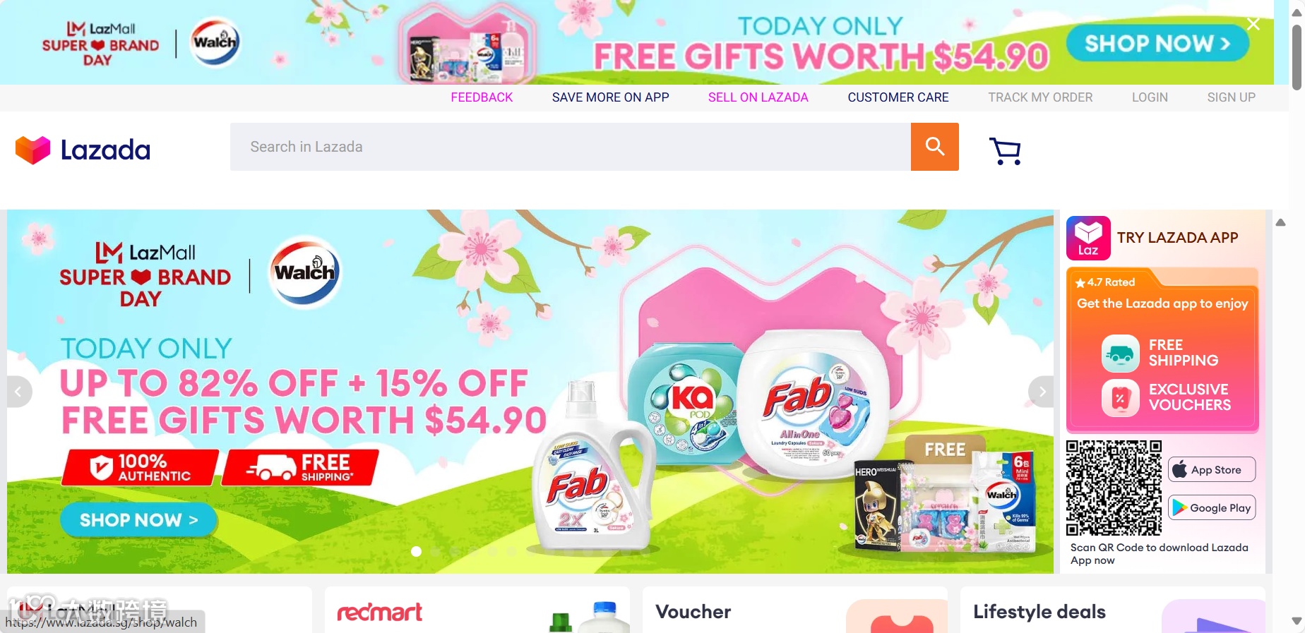This screenshot has width=1305, height=633.
Task: Click the Exclusive Vouchers icon
Action: coord(1120,398)
